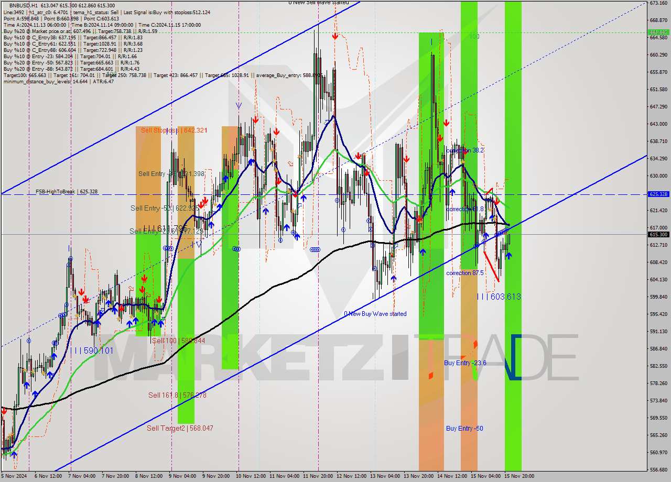Click the black 625.328 price tag
The image size is (671, 482).
click(x=659, y=194)
